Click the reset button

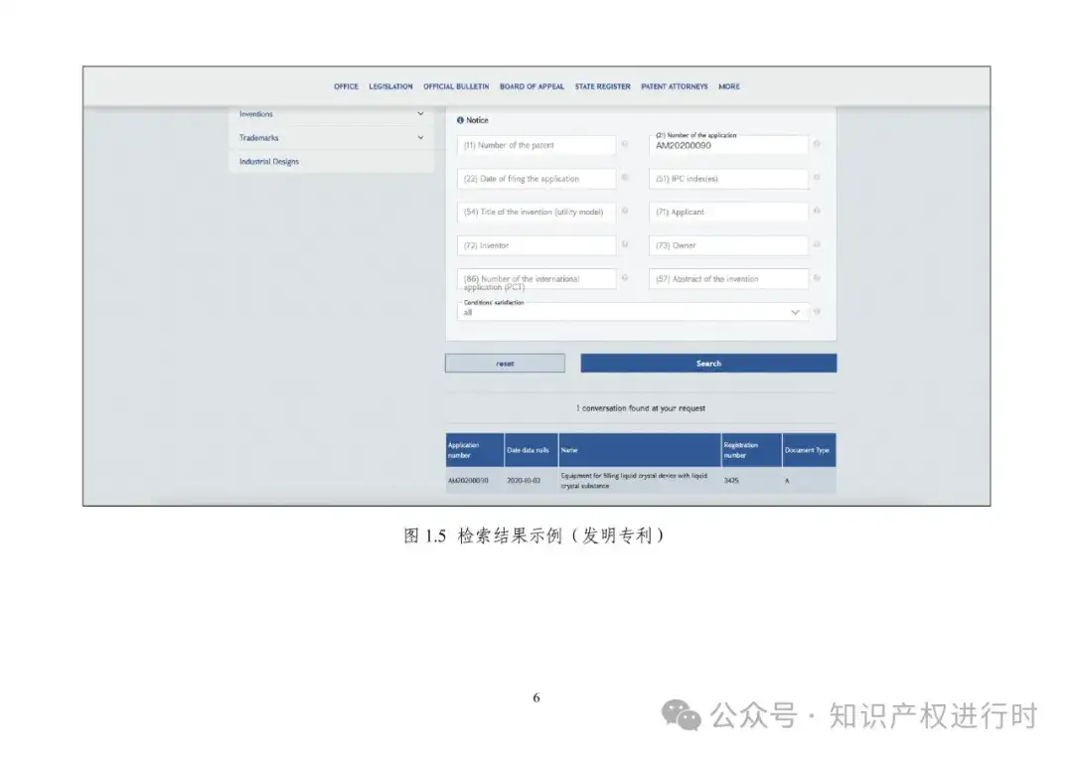[505, 364]
